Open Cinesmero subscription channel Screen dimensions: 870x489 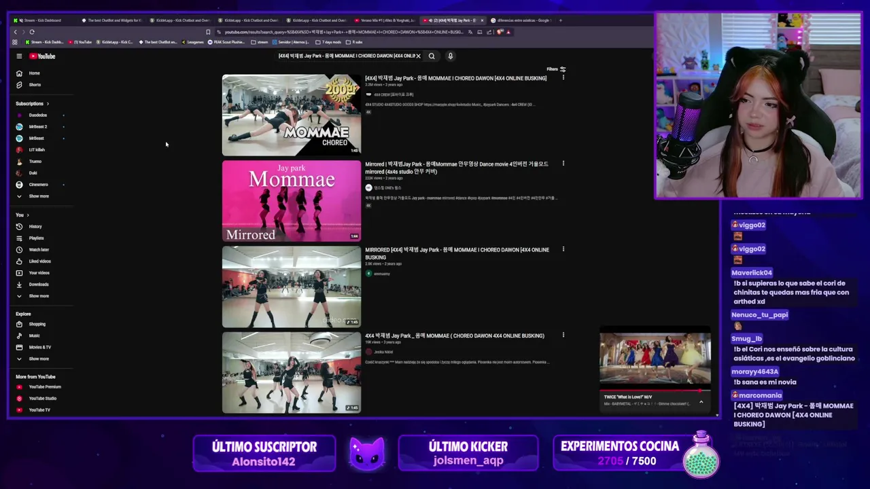click(33, 185)
